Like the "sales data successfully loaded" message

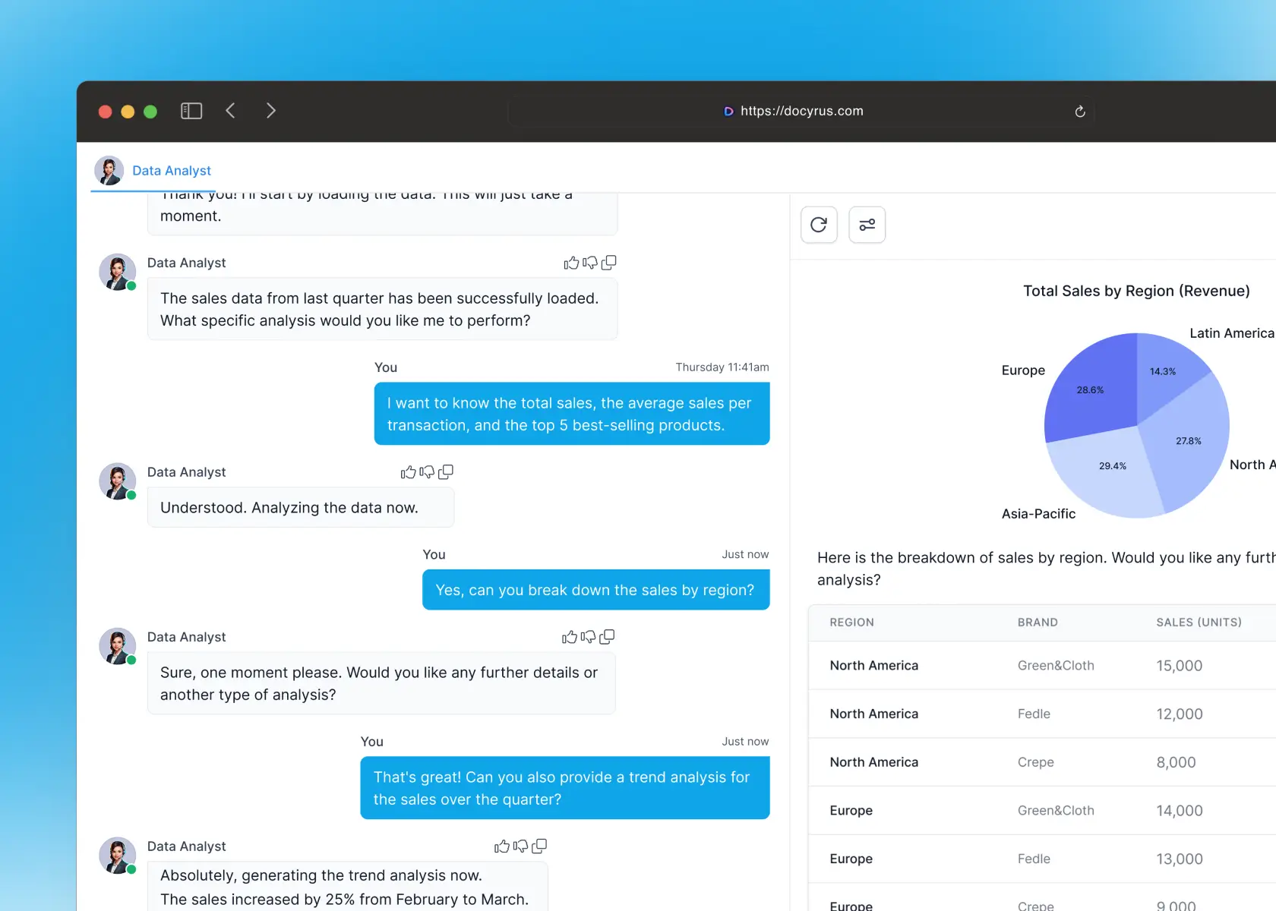click(x=572, y=263)
